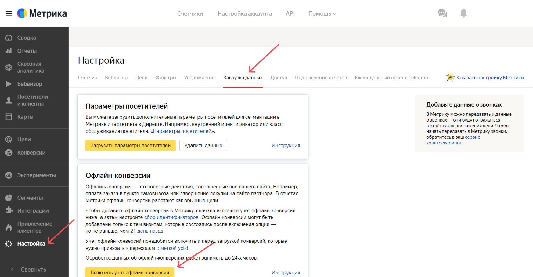
Task: Click the Metrika logo icon
Action: pyautogui.click(x=22, y=13)
